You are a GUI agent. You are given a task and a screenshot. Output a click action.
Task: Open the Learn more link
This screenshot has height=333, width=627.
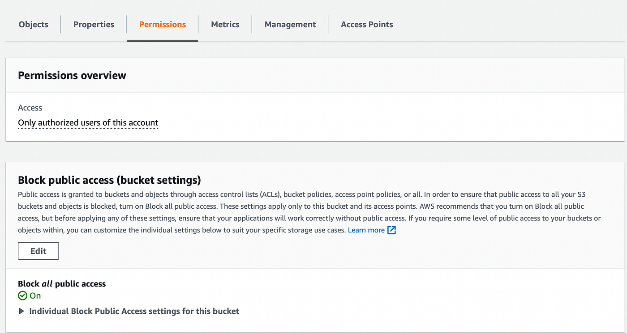coord(366,230)
